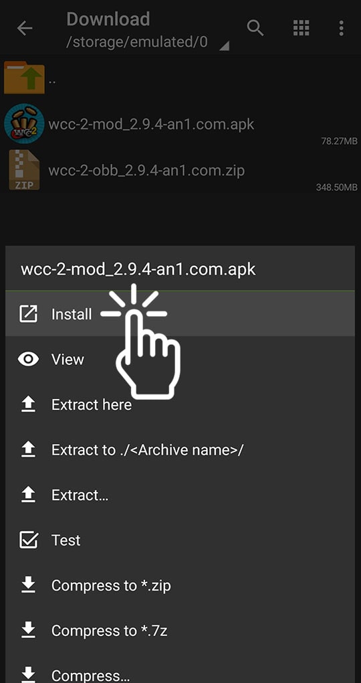Choose the Extract... menu option

pyautogui.click(x=180, y=496)
